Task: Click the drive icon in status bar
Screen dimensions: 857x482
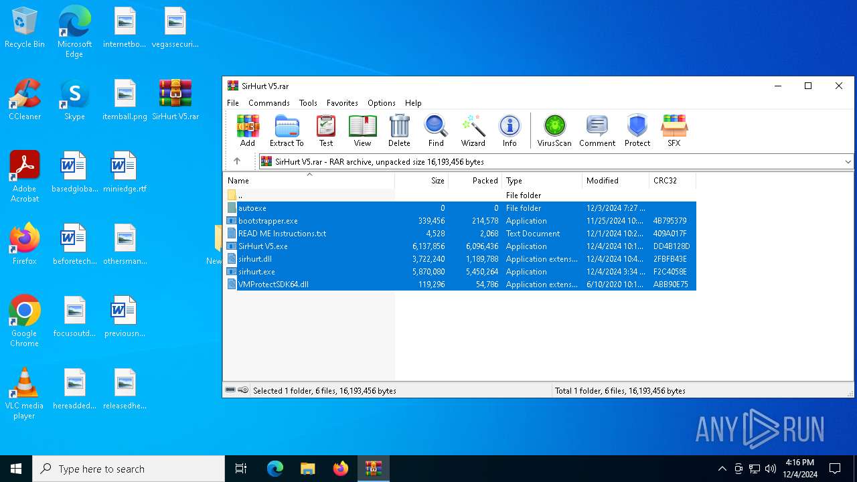Action: click(x=230, y=390)
